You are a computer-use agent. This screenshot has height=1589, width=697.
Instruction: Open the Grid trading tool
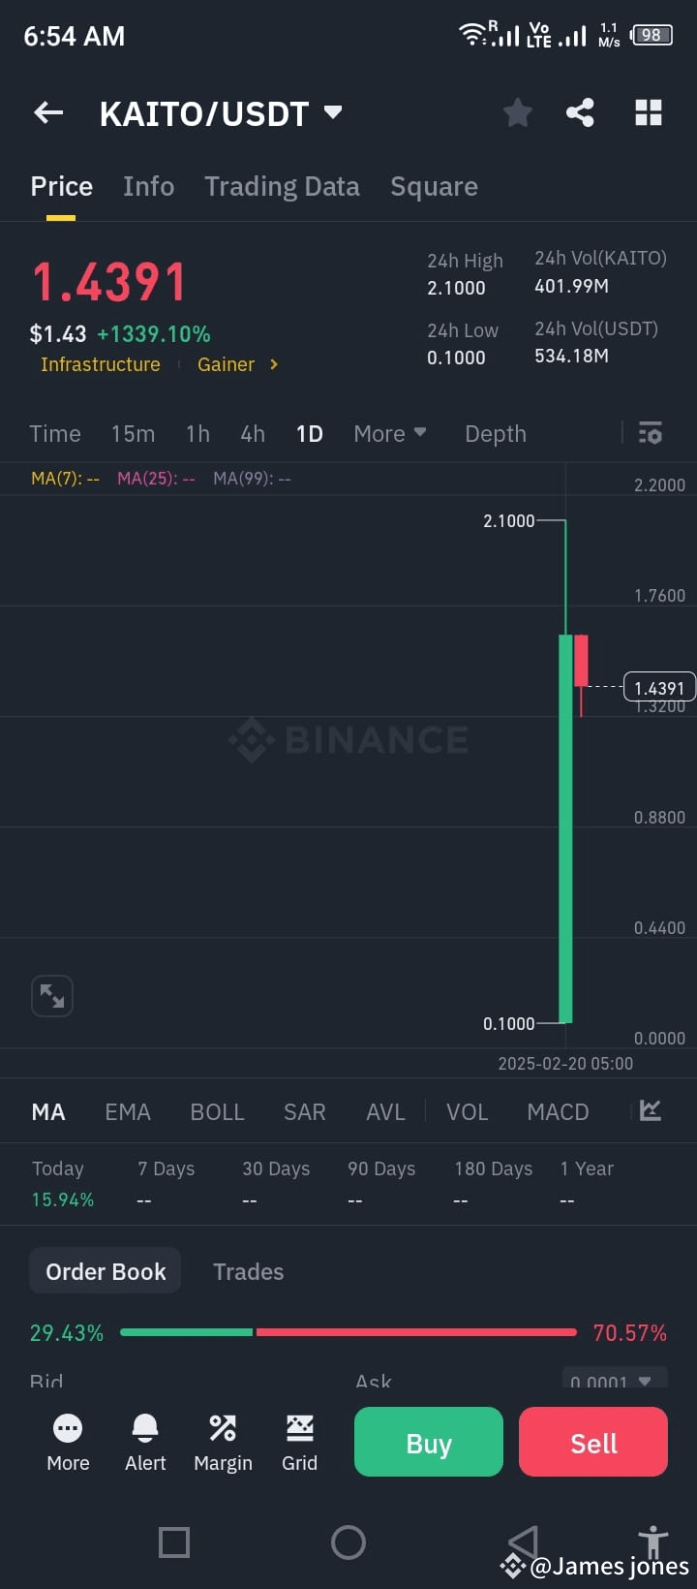pos(299,1442)
